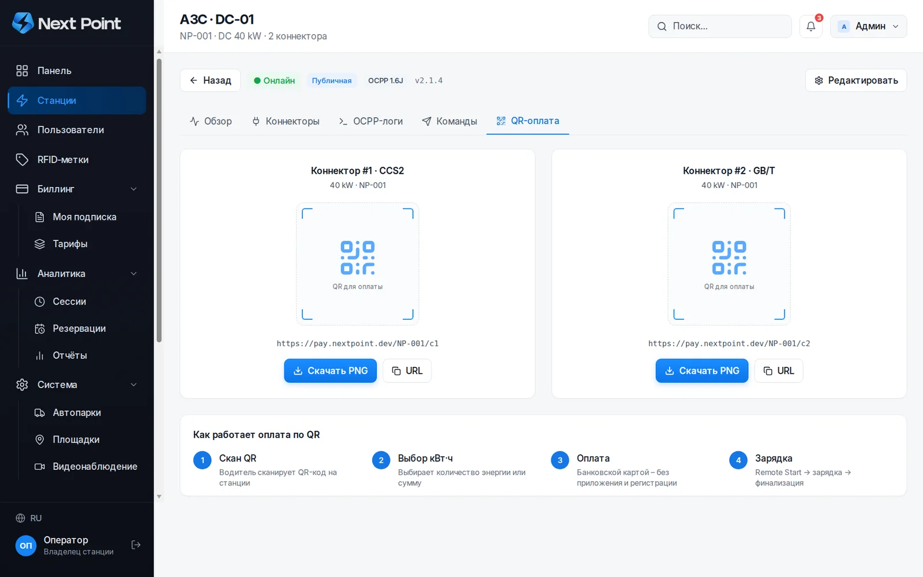The image size is (923, 577).
Task: Open Сессии in sidebar
Action: pyautogui.click(x=86, y=301)
